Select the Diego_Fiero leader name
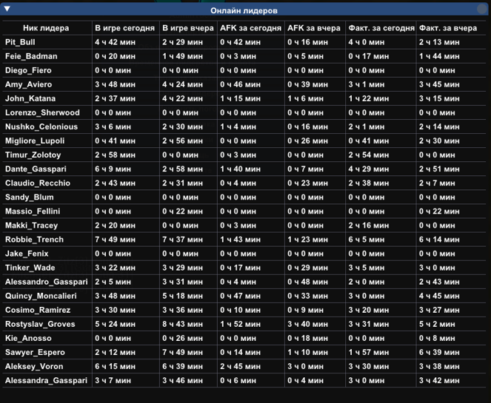This screenshot has height=403, width=491. click(28, 70)
